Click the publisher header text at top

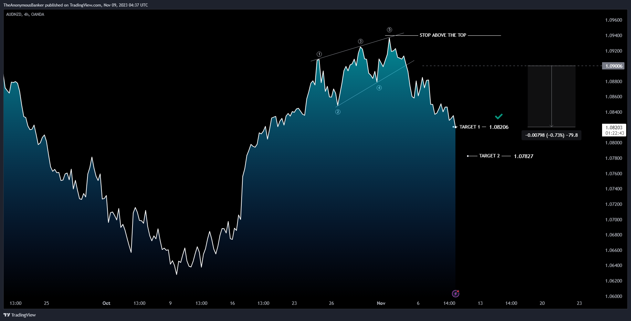pos(76,5)
